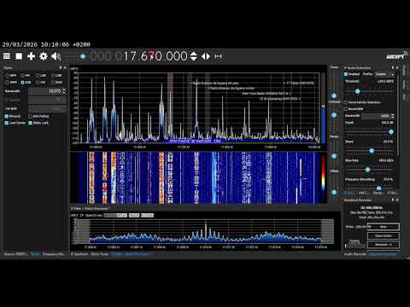Viewport: 410px width, 307px height.
Task: Click the Slope slider handle
Action: pos(372,151)
